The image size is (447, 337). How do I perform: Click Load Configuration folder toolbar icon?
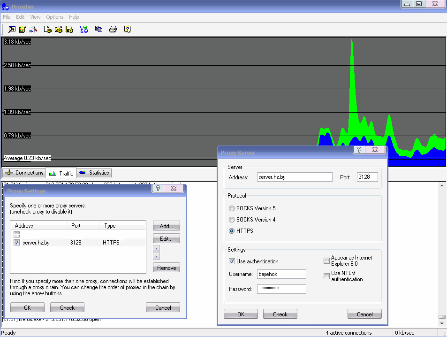pos(59,29)
